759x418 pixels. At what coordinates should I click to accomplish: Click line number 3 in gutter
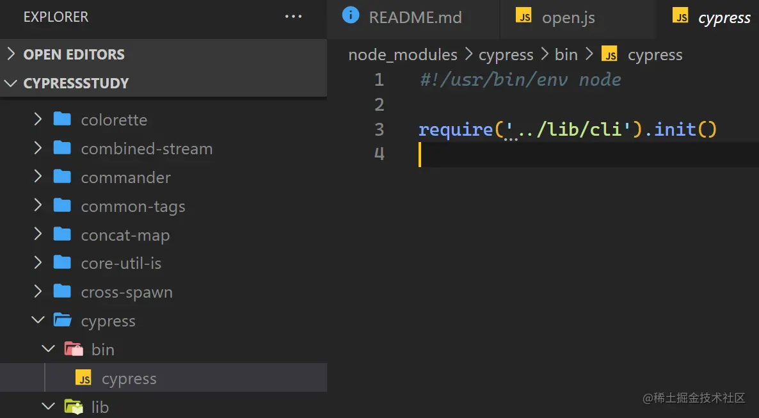[379, 129]
